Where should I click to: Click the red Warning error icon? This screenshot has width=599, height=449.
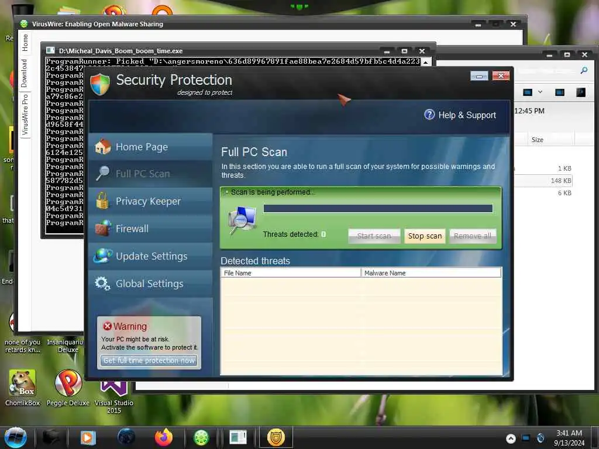tap(108, 326)
